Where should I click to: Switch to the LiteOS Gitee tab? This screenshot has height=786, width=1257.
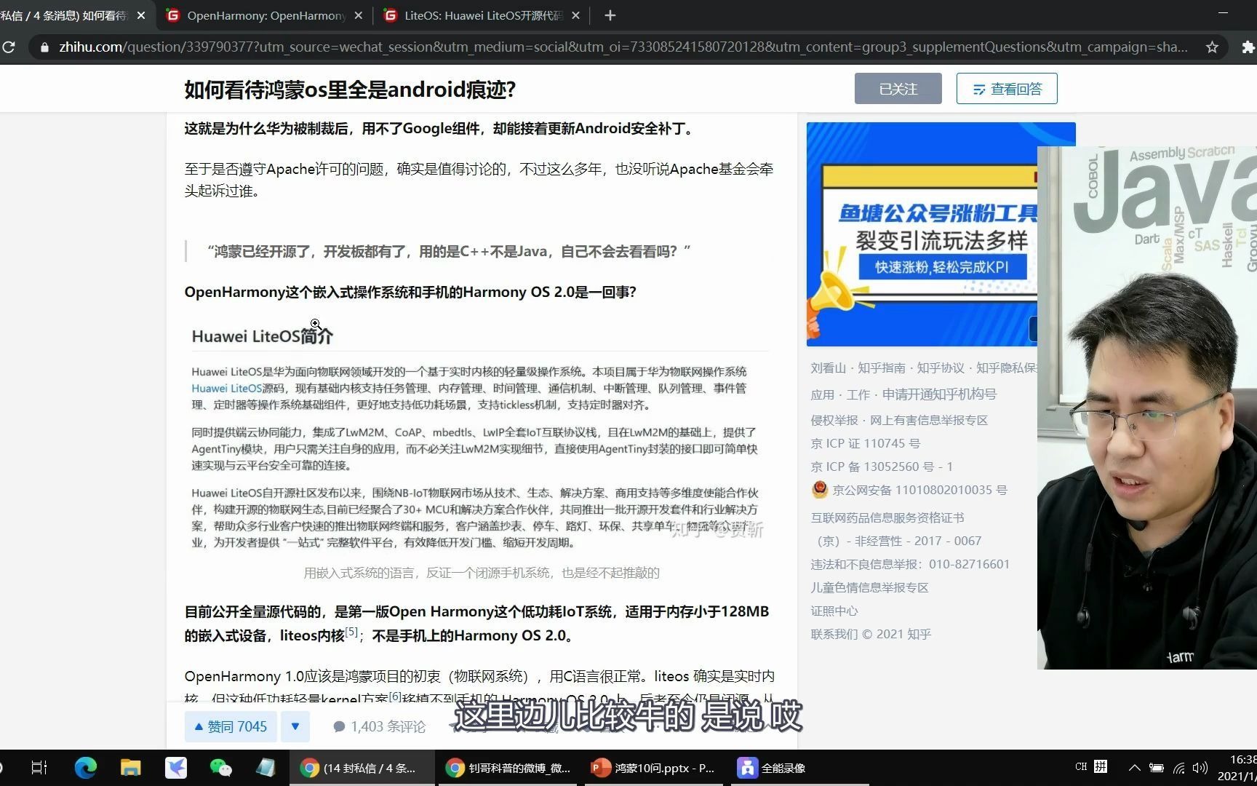[x=482, y=15]
